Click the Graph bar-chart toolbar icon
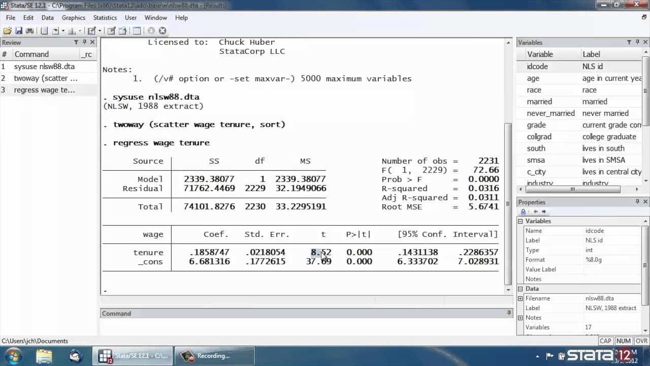 tap(72, 31)
